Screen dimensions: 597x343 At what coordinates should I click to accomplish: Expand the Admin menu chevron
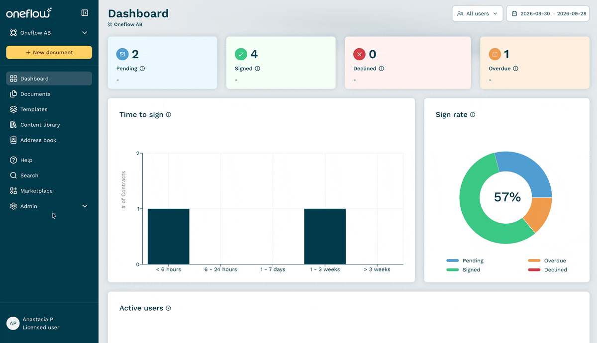(85, 206)
